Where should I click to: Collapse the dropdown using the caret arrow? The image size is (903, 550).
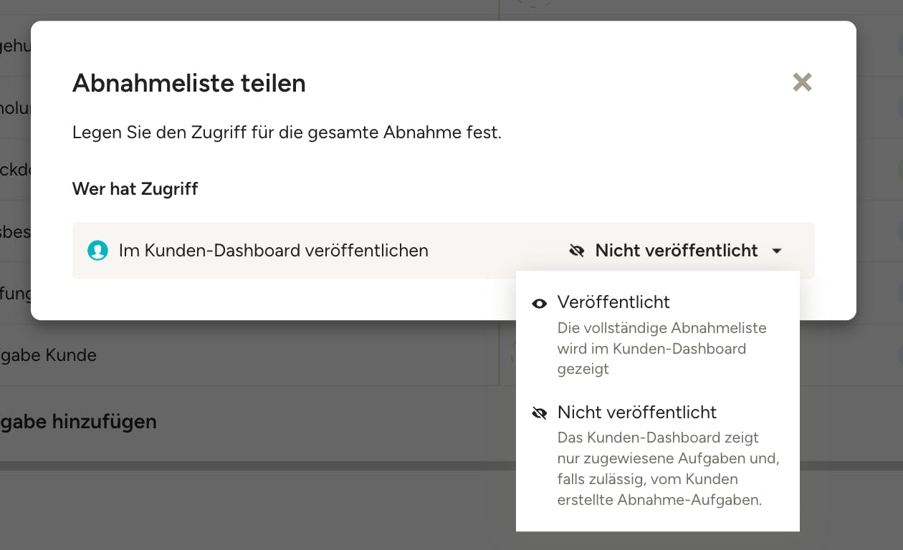coord(777,251)
